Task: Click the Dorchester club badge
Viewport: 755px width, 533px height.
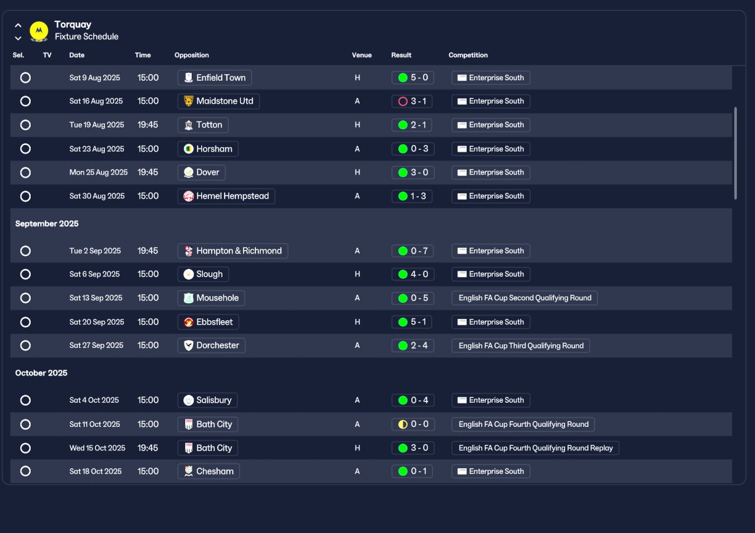Action: coord(188,346)
